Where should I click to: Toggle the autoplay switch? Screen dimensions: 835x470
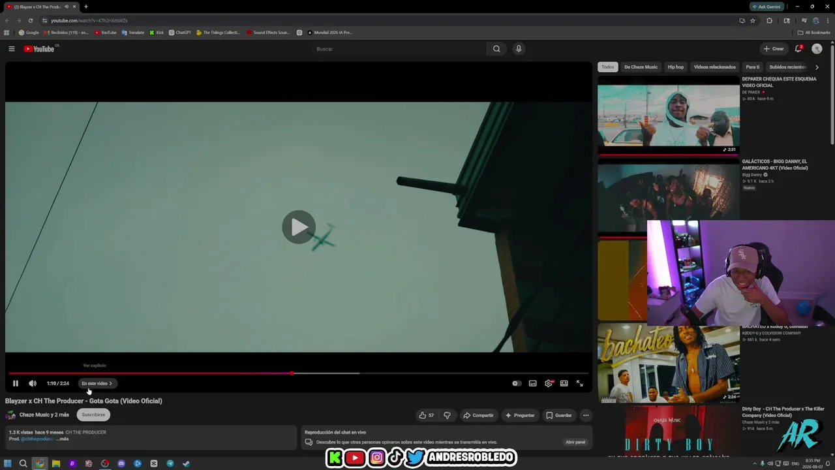click(517, 383)
